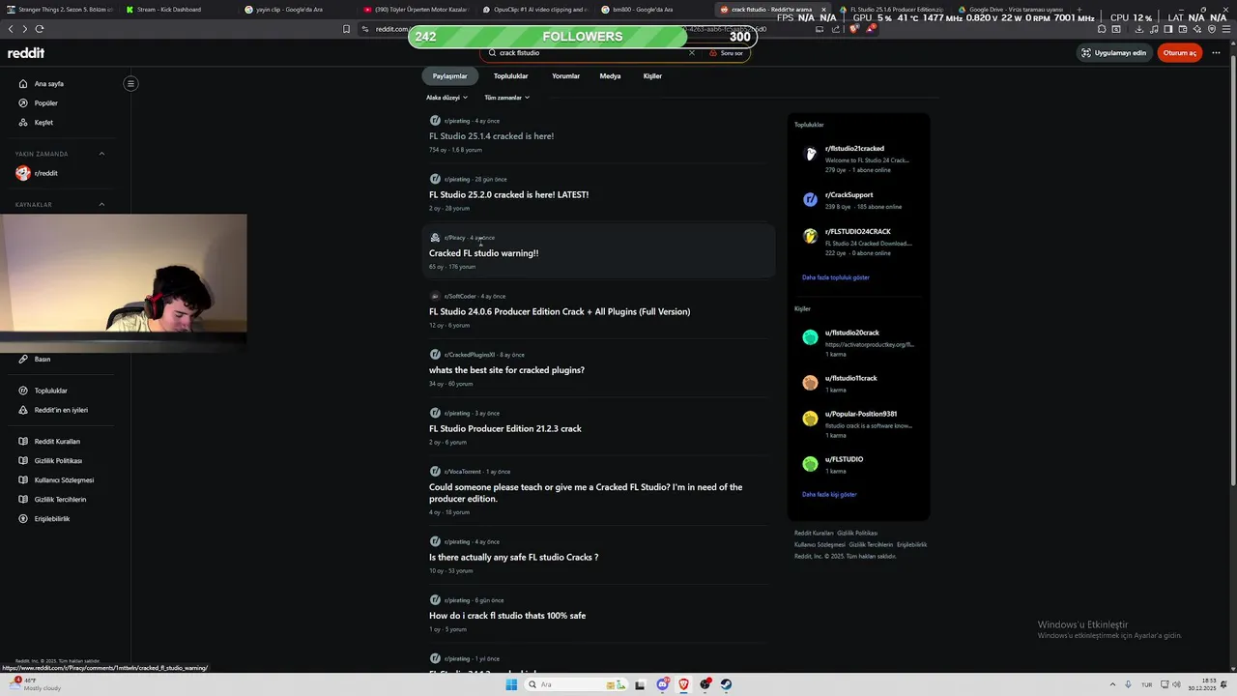Collapse the KAYNAKLAR section
Image resolution: width=1237 pixels, height=696 pixels.
pyautogui.click(x=101, y=205)
